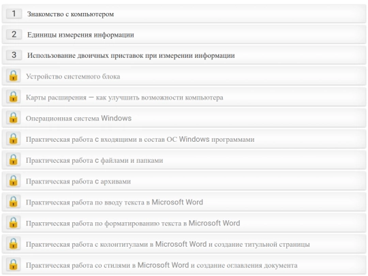Viewport: 368px width, 276px height.
Task: Click lock icon beside ОС Windows программами lesson
Action: coord(14,139)
